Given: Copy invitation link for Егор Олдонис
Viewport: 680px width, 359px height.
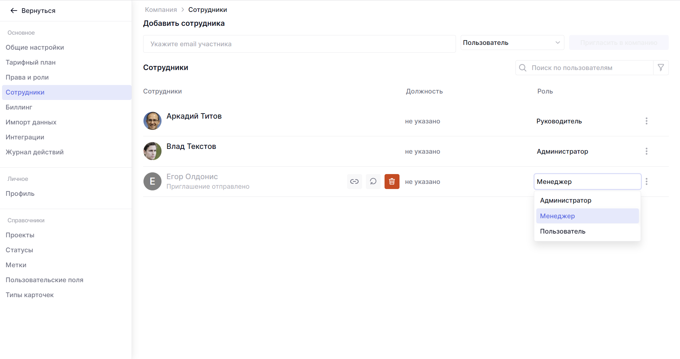Looking at the screenshot, I should 354,182.
